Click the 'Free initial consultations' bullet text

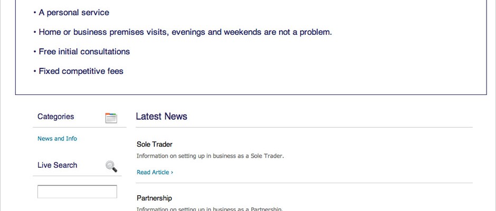click(84, 52)
